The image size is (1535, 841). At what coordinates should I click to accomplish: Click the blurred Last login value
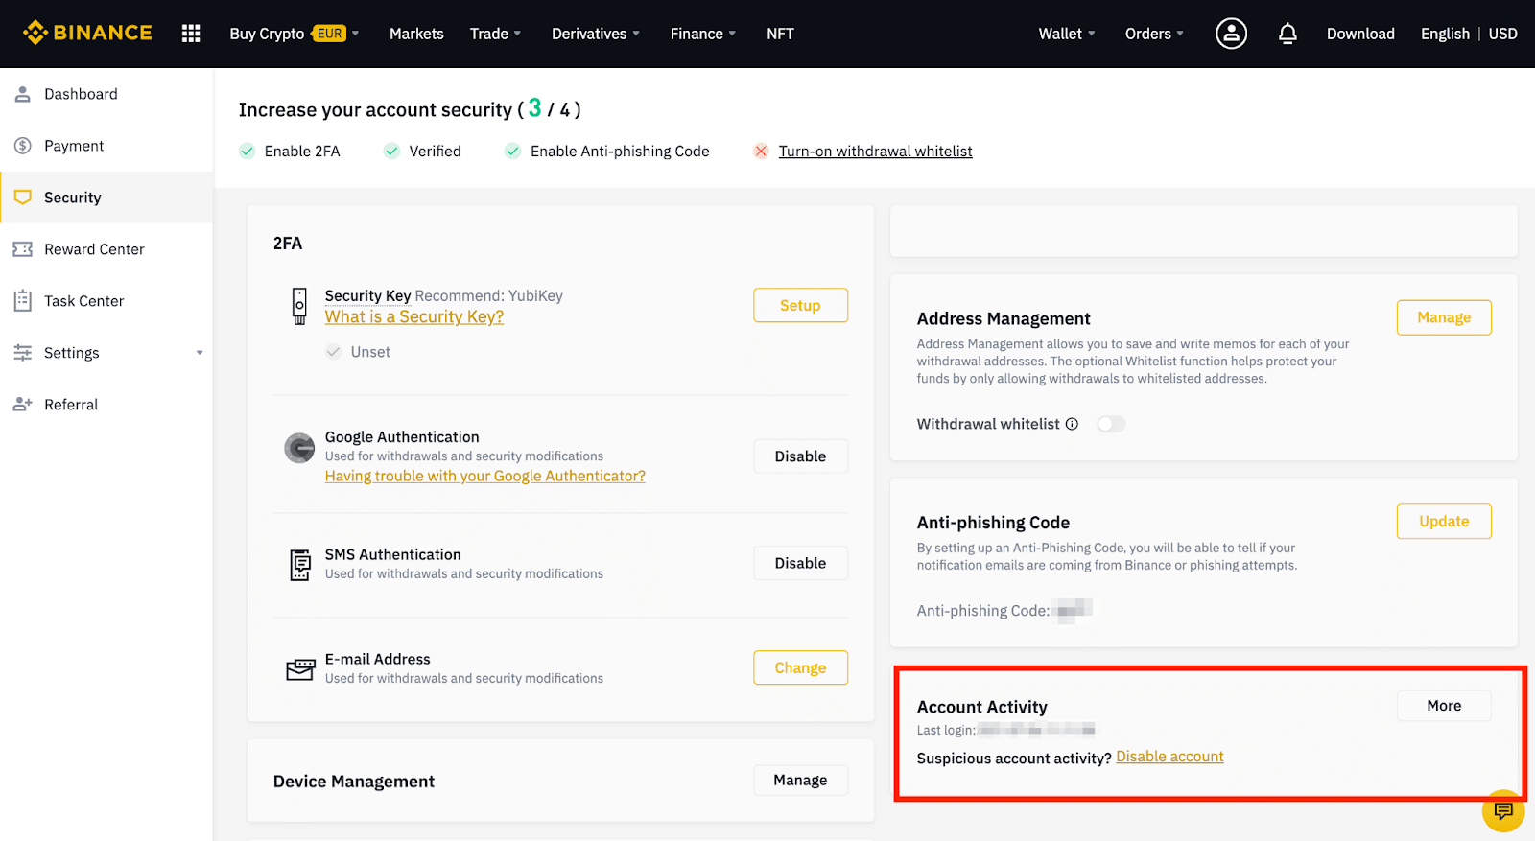(x=1037, y=730)
